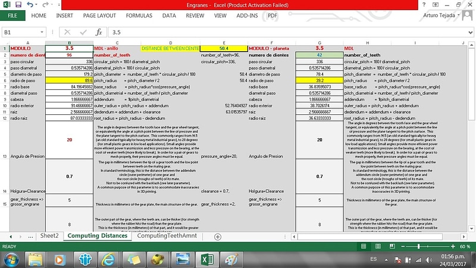Select yellow cell B6 value 89.6
Screen dimensions: 476x268
[70, 80]
